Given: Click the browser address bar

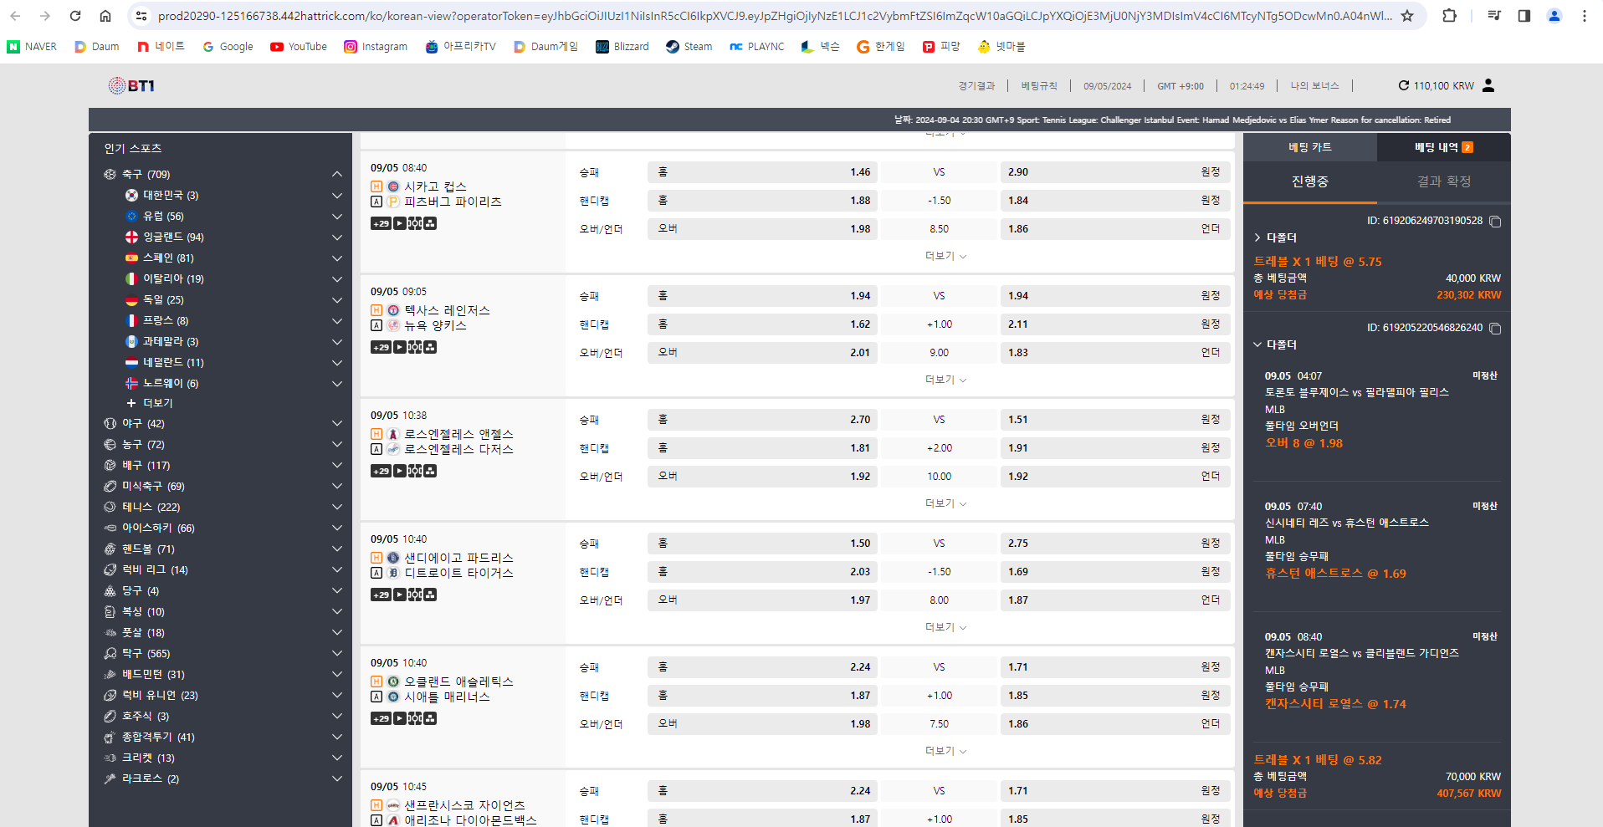Looking at the screenshot, I should click(774, 16).
